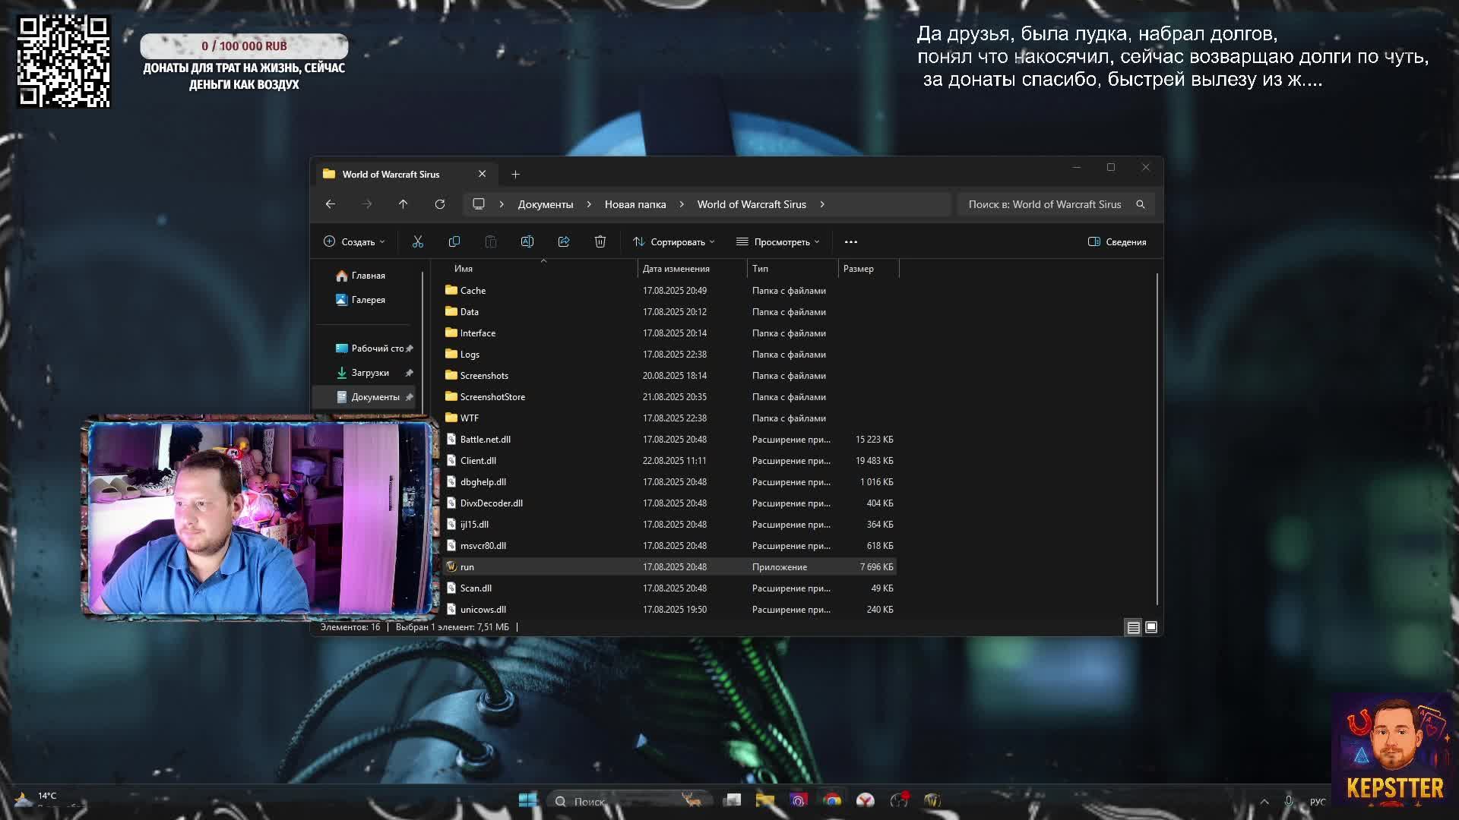Viewport: 1459px width, 820px height.
Task: Click the Copy icon in toolbar
Action: coord(454,241)
